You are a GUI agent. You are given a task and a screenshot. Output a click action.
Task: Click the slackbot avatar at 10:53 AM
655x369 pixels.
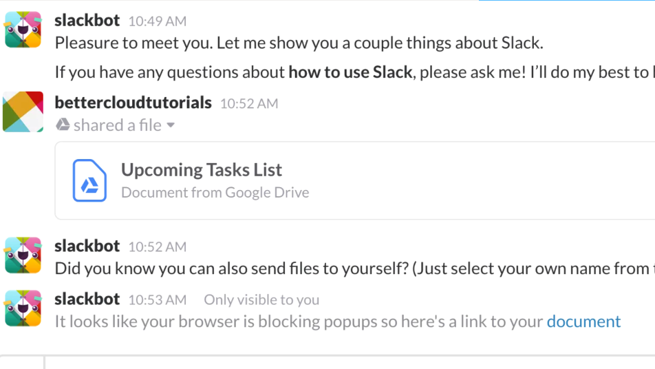coord(23,308)
